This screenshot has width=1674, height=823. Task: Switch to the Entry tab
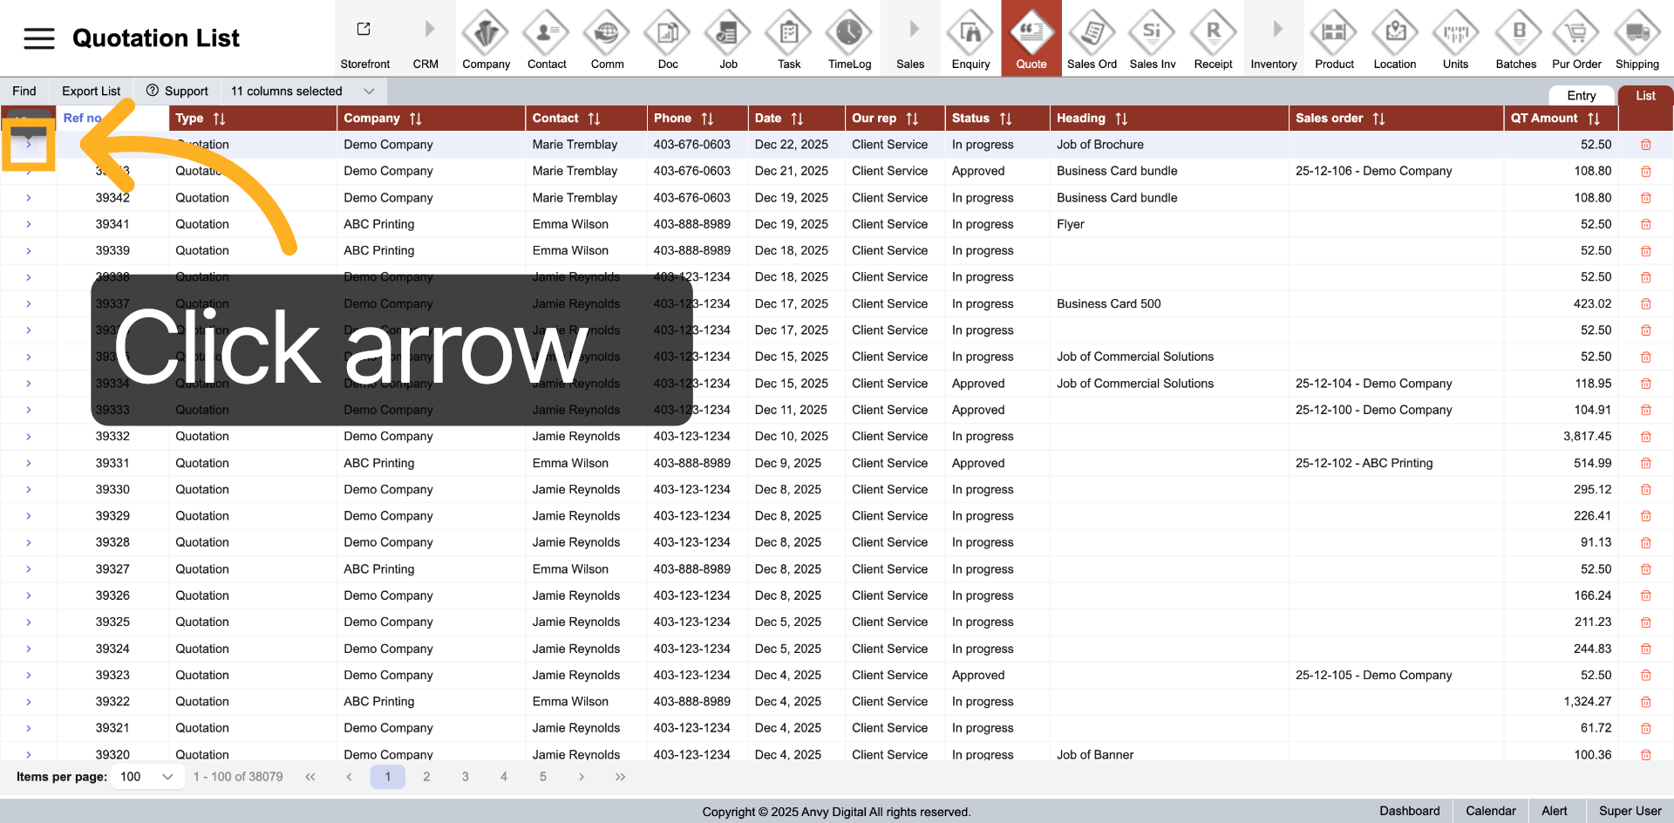[1581, 96]
